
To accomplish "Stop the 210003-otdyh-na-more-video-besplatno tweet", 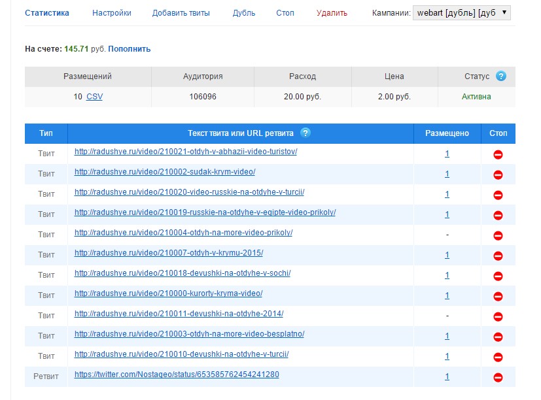I will pos(498,337).
